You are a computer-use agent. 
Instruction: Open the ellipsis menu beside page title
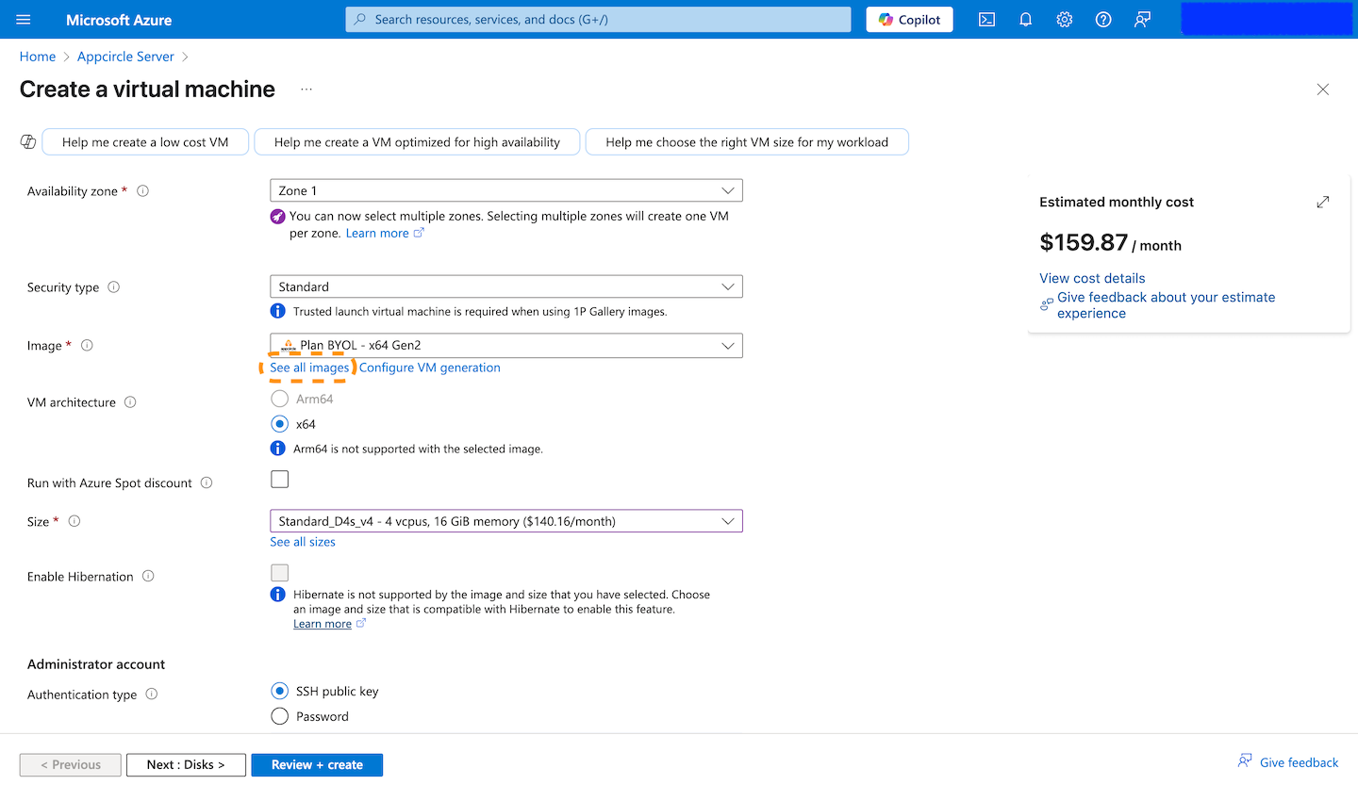coord(306,90)
